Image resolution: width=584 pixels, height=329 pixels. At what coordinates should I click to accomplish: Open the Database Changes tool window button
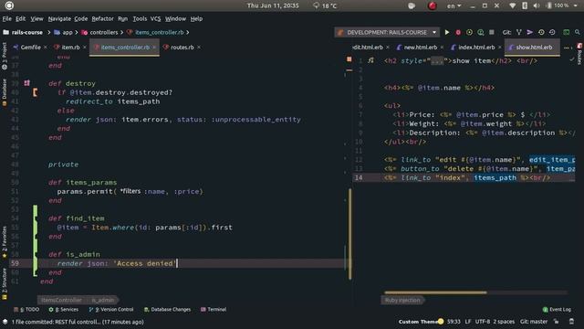(x=167, y=309)
